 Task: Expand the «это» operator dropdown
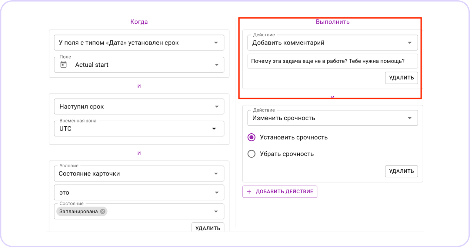[139, 192]
